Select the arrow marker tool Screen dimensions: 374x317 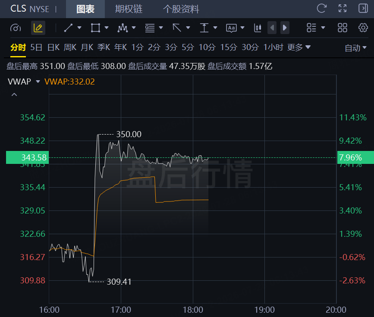pyautogui.click(x=177, y=28)
